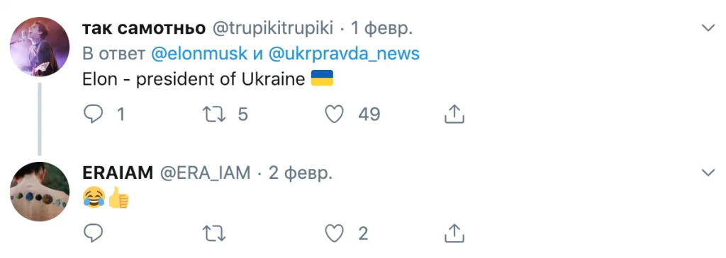Click the ERAIAM display name
This screenshot has width=726, height=258.
[x=118, y=173]
